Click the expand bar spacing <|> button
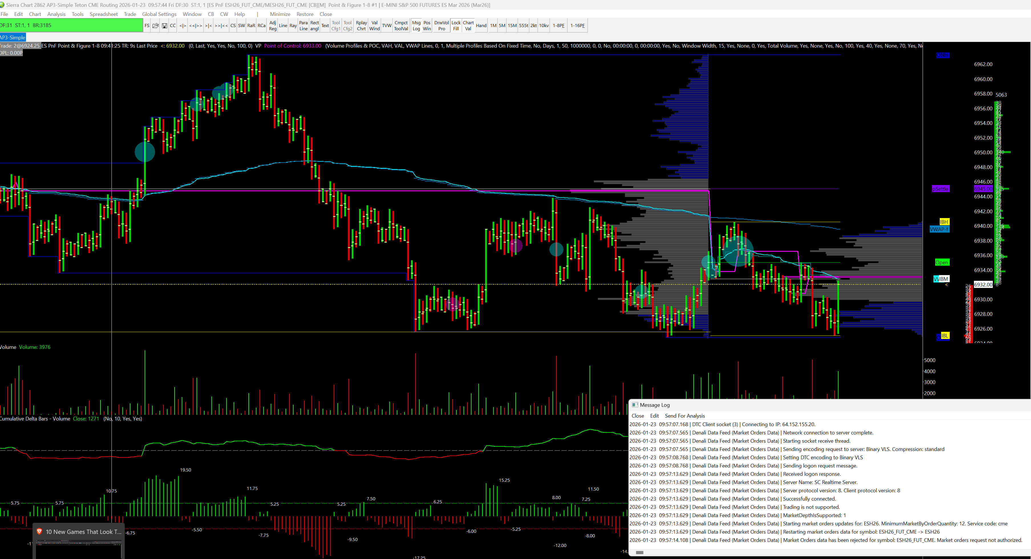 click(183, 26)
